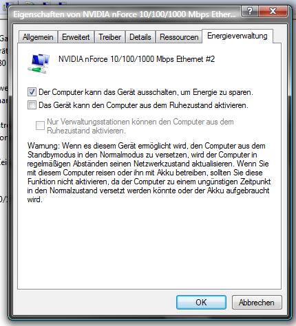Click the Energieverwaltung tab
The height and width of the screenshot is (326, 296).
point(237,36)
